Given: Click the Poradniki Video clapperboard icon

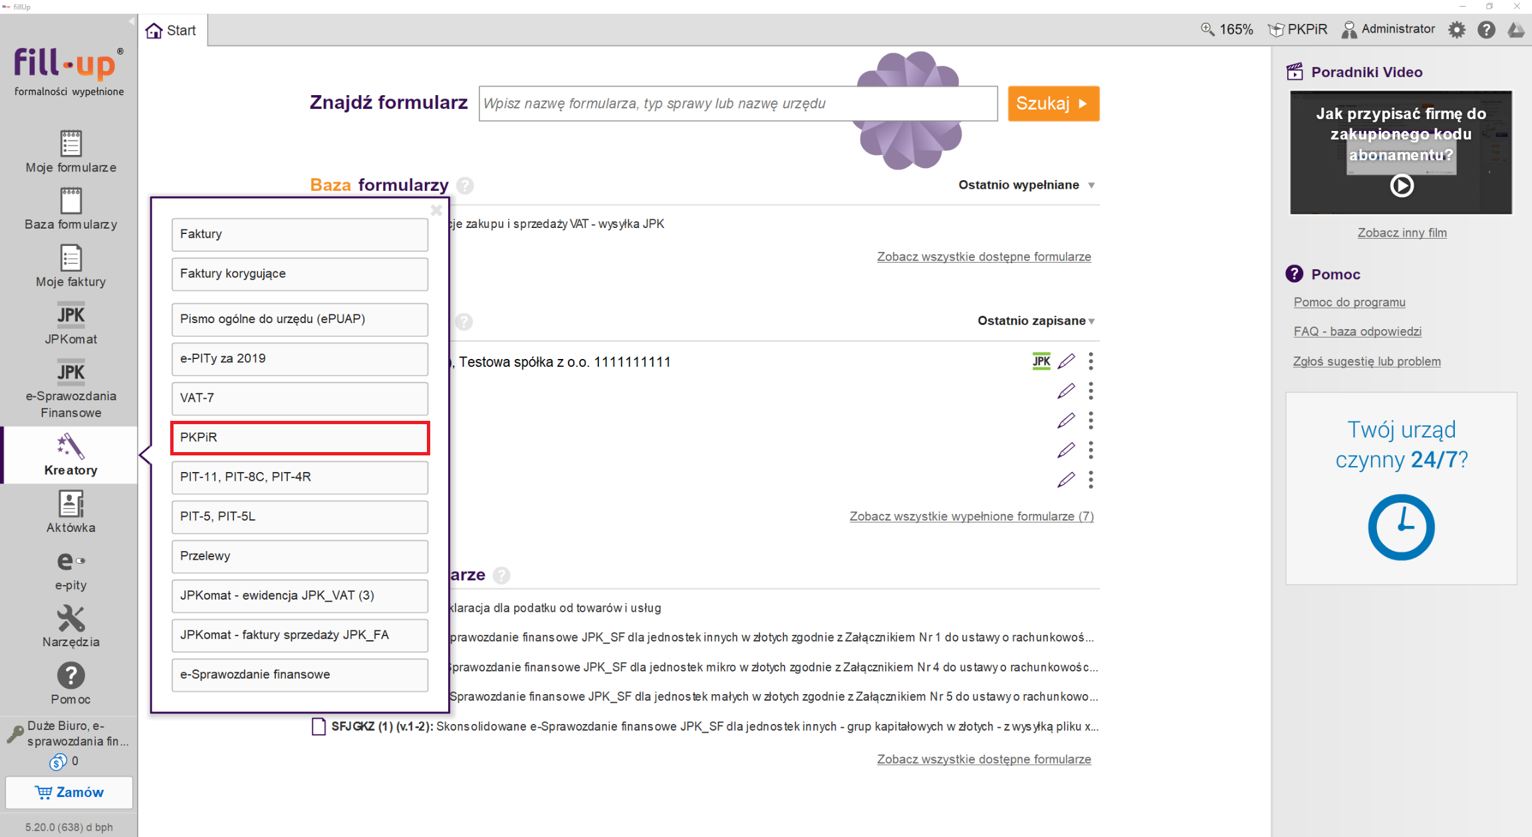Looking at the screenshot, I should click(x=1295, y=72).
